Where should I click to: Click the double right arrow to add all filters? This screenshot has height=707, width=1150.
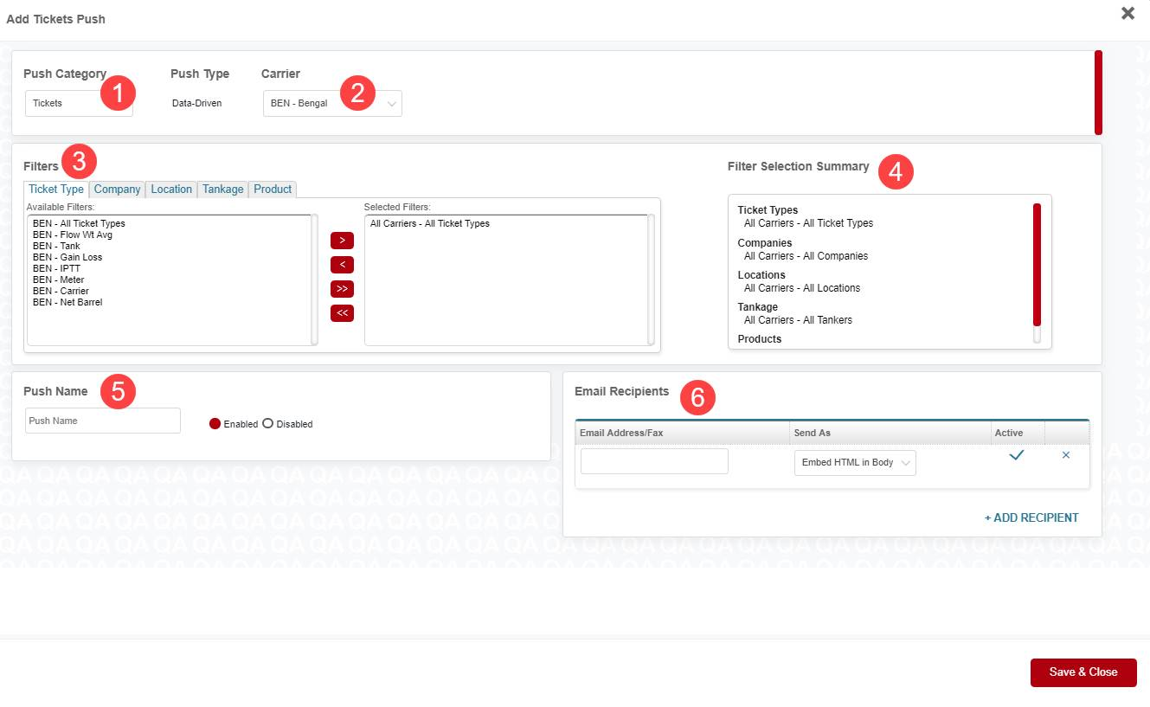click(x=341, y=289)
